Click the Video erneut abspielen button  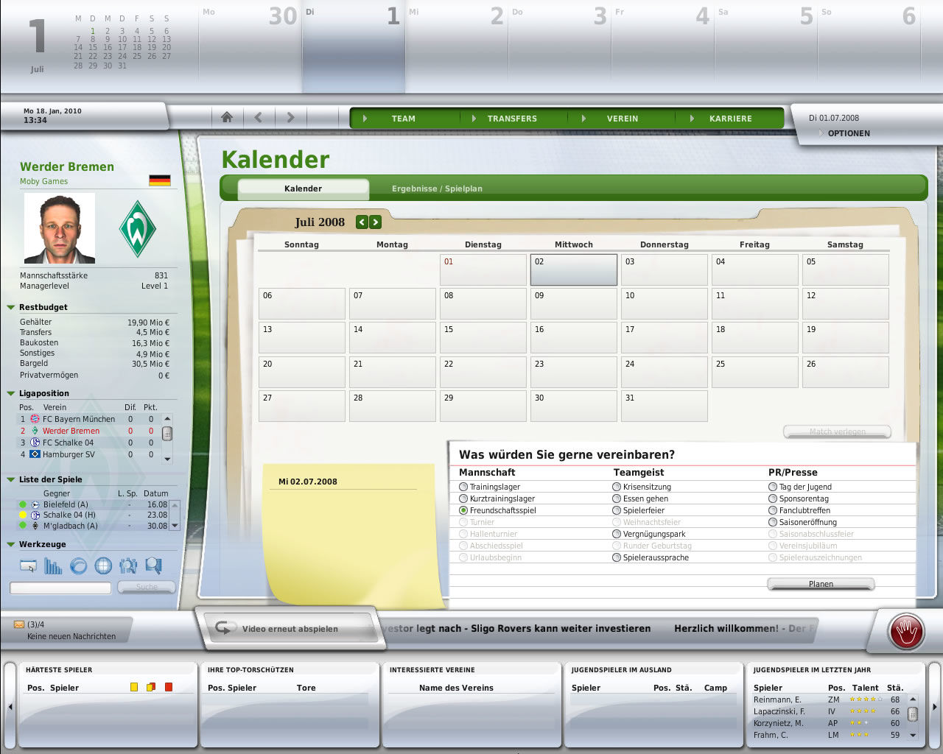pyautogui.click(x=290, y=629)
